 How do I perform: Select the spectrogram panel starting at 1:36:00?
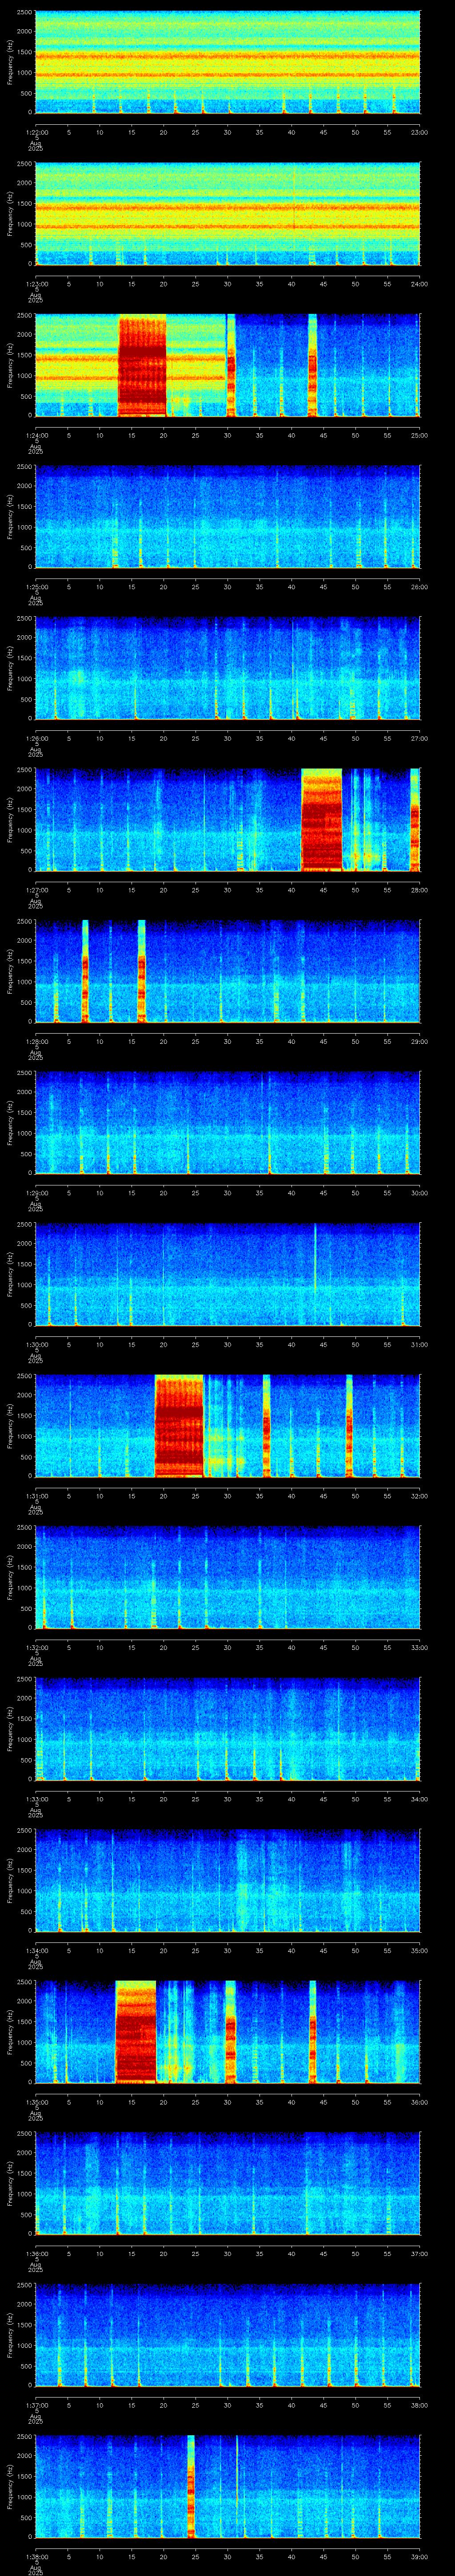228,2183
